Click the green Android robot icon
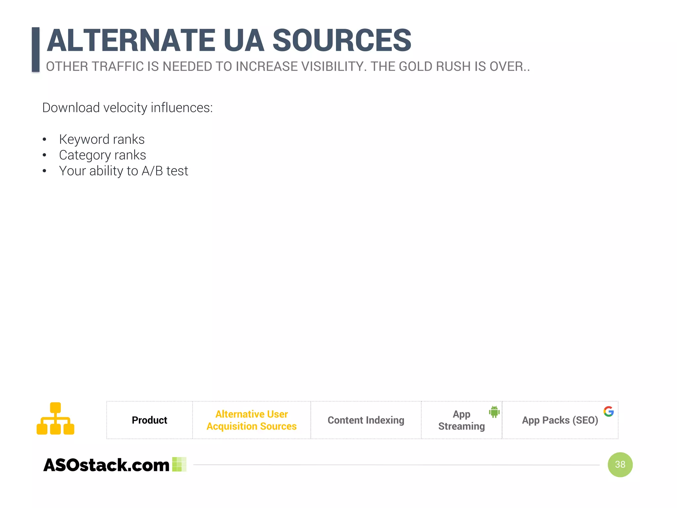This screenshot has width=677, height=508. tap(494, 412)
